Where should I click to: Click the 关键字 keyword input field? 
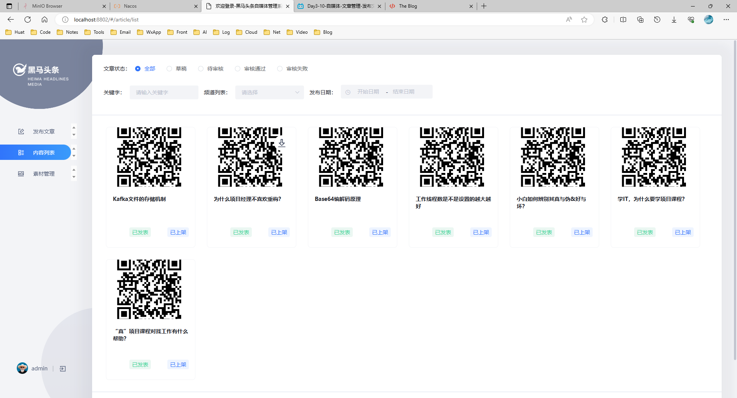click(x=164, y=92)
